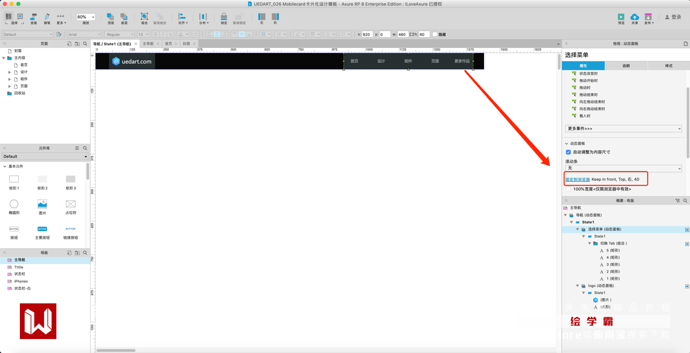This screenshot has width=690, height=353.
Task: Edit the width field 480
Action: [x=403, y=34]
